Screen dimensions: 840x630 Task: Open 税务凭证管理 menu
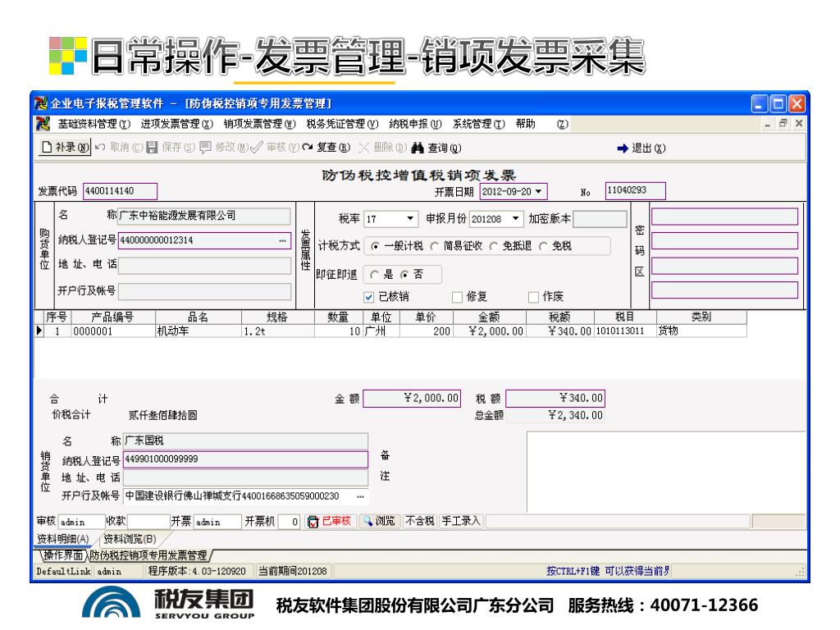pyautogui.click(x=342, y=124)
